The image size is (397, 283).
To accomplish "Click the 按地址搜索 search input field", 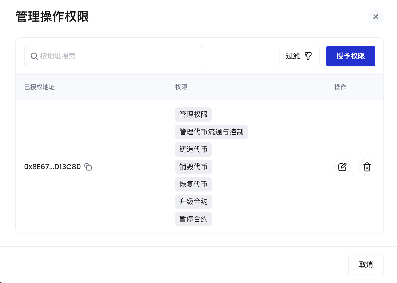I will point(113,56).
